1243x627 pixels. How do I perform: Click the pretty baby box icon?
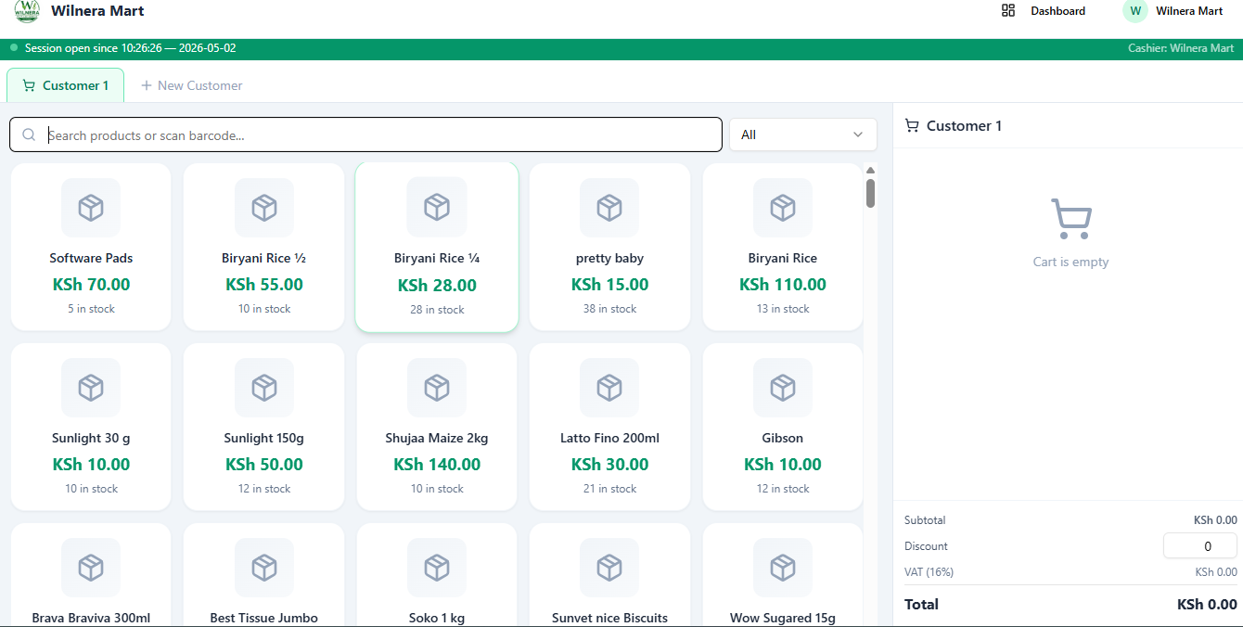coord(609,208)
